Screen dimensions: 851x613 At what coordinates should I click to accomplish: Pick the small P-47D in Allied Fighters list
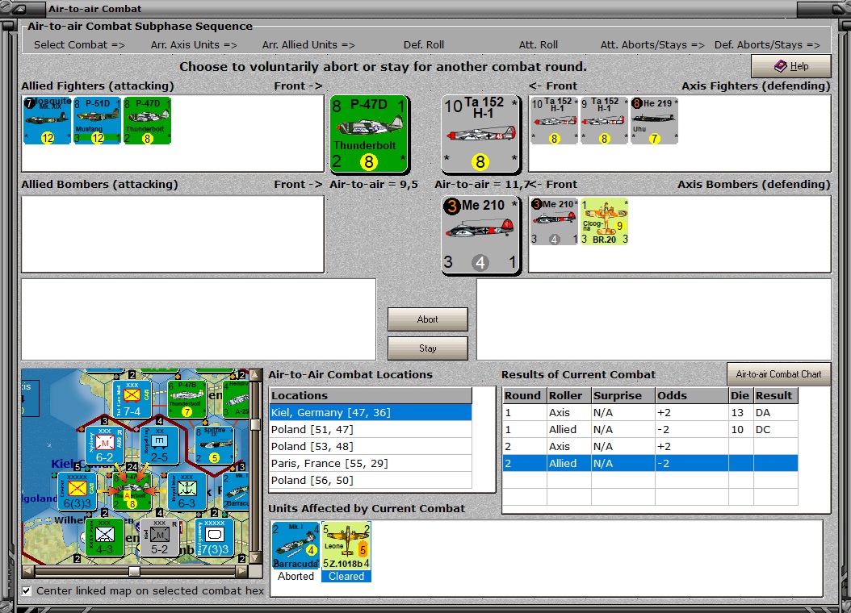147,120
